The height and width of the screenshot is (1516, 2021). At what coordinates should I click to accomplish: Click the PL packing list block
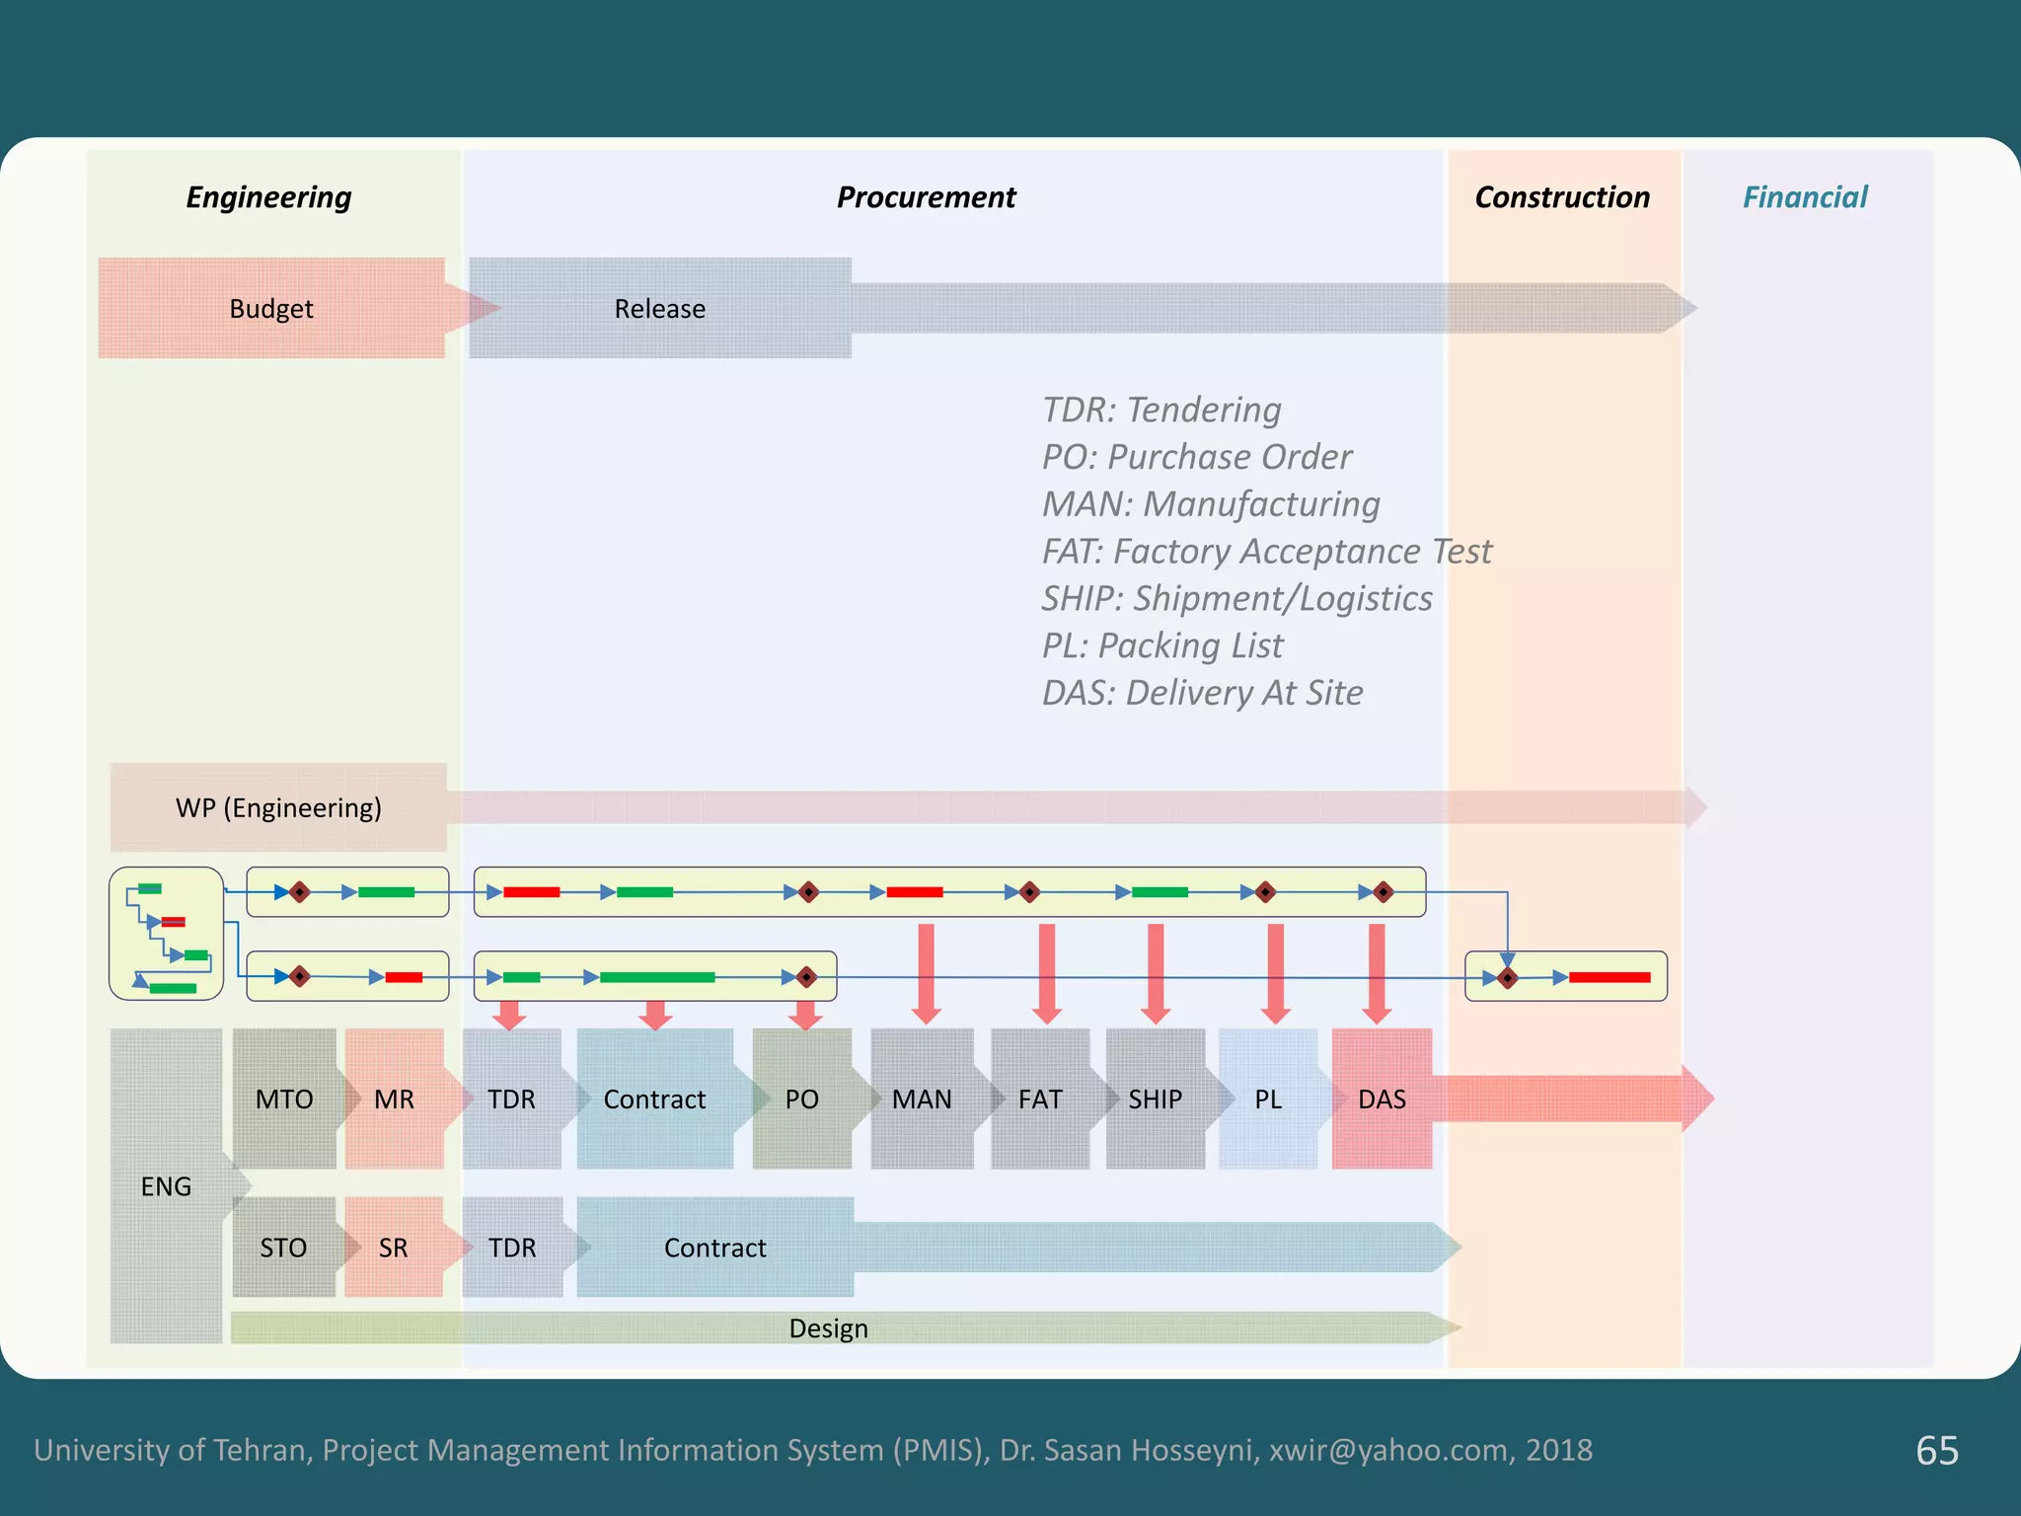pos(1268,1099)
